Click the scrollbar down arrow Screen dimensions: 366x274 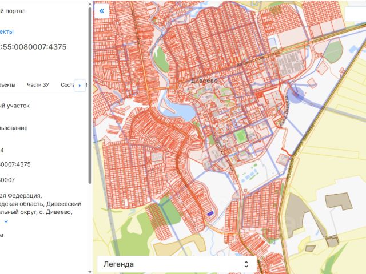point(90,272)
